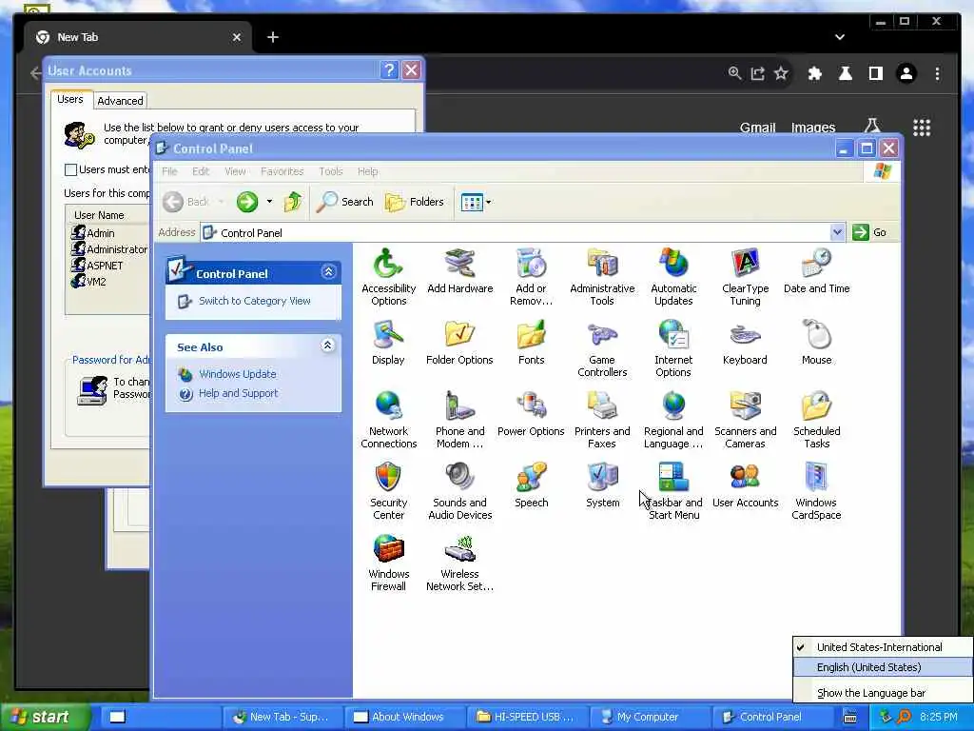
Task: Open Internet Options icon
Action: (673, 348)
